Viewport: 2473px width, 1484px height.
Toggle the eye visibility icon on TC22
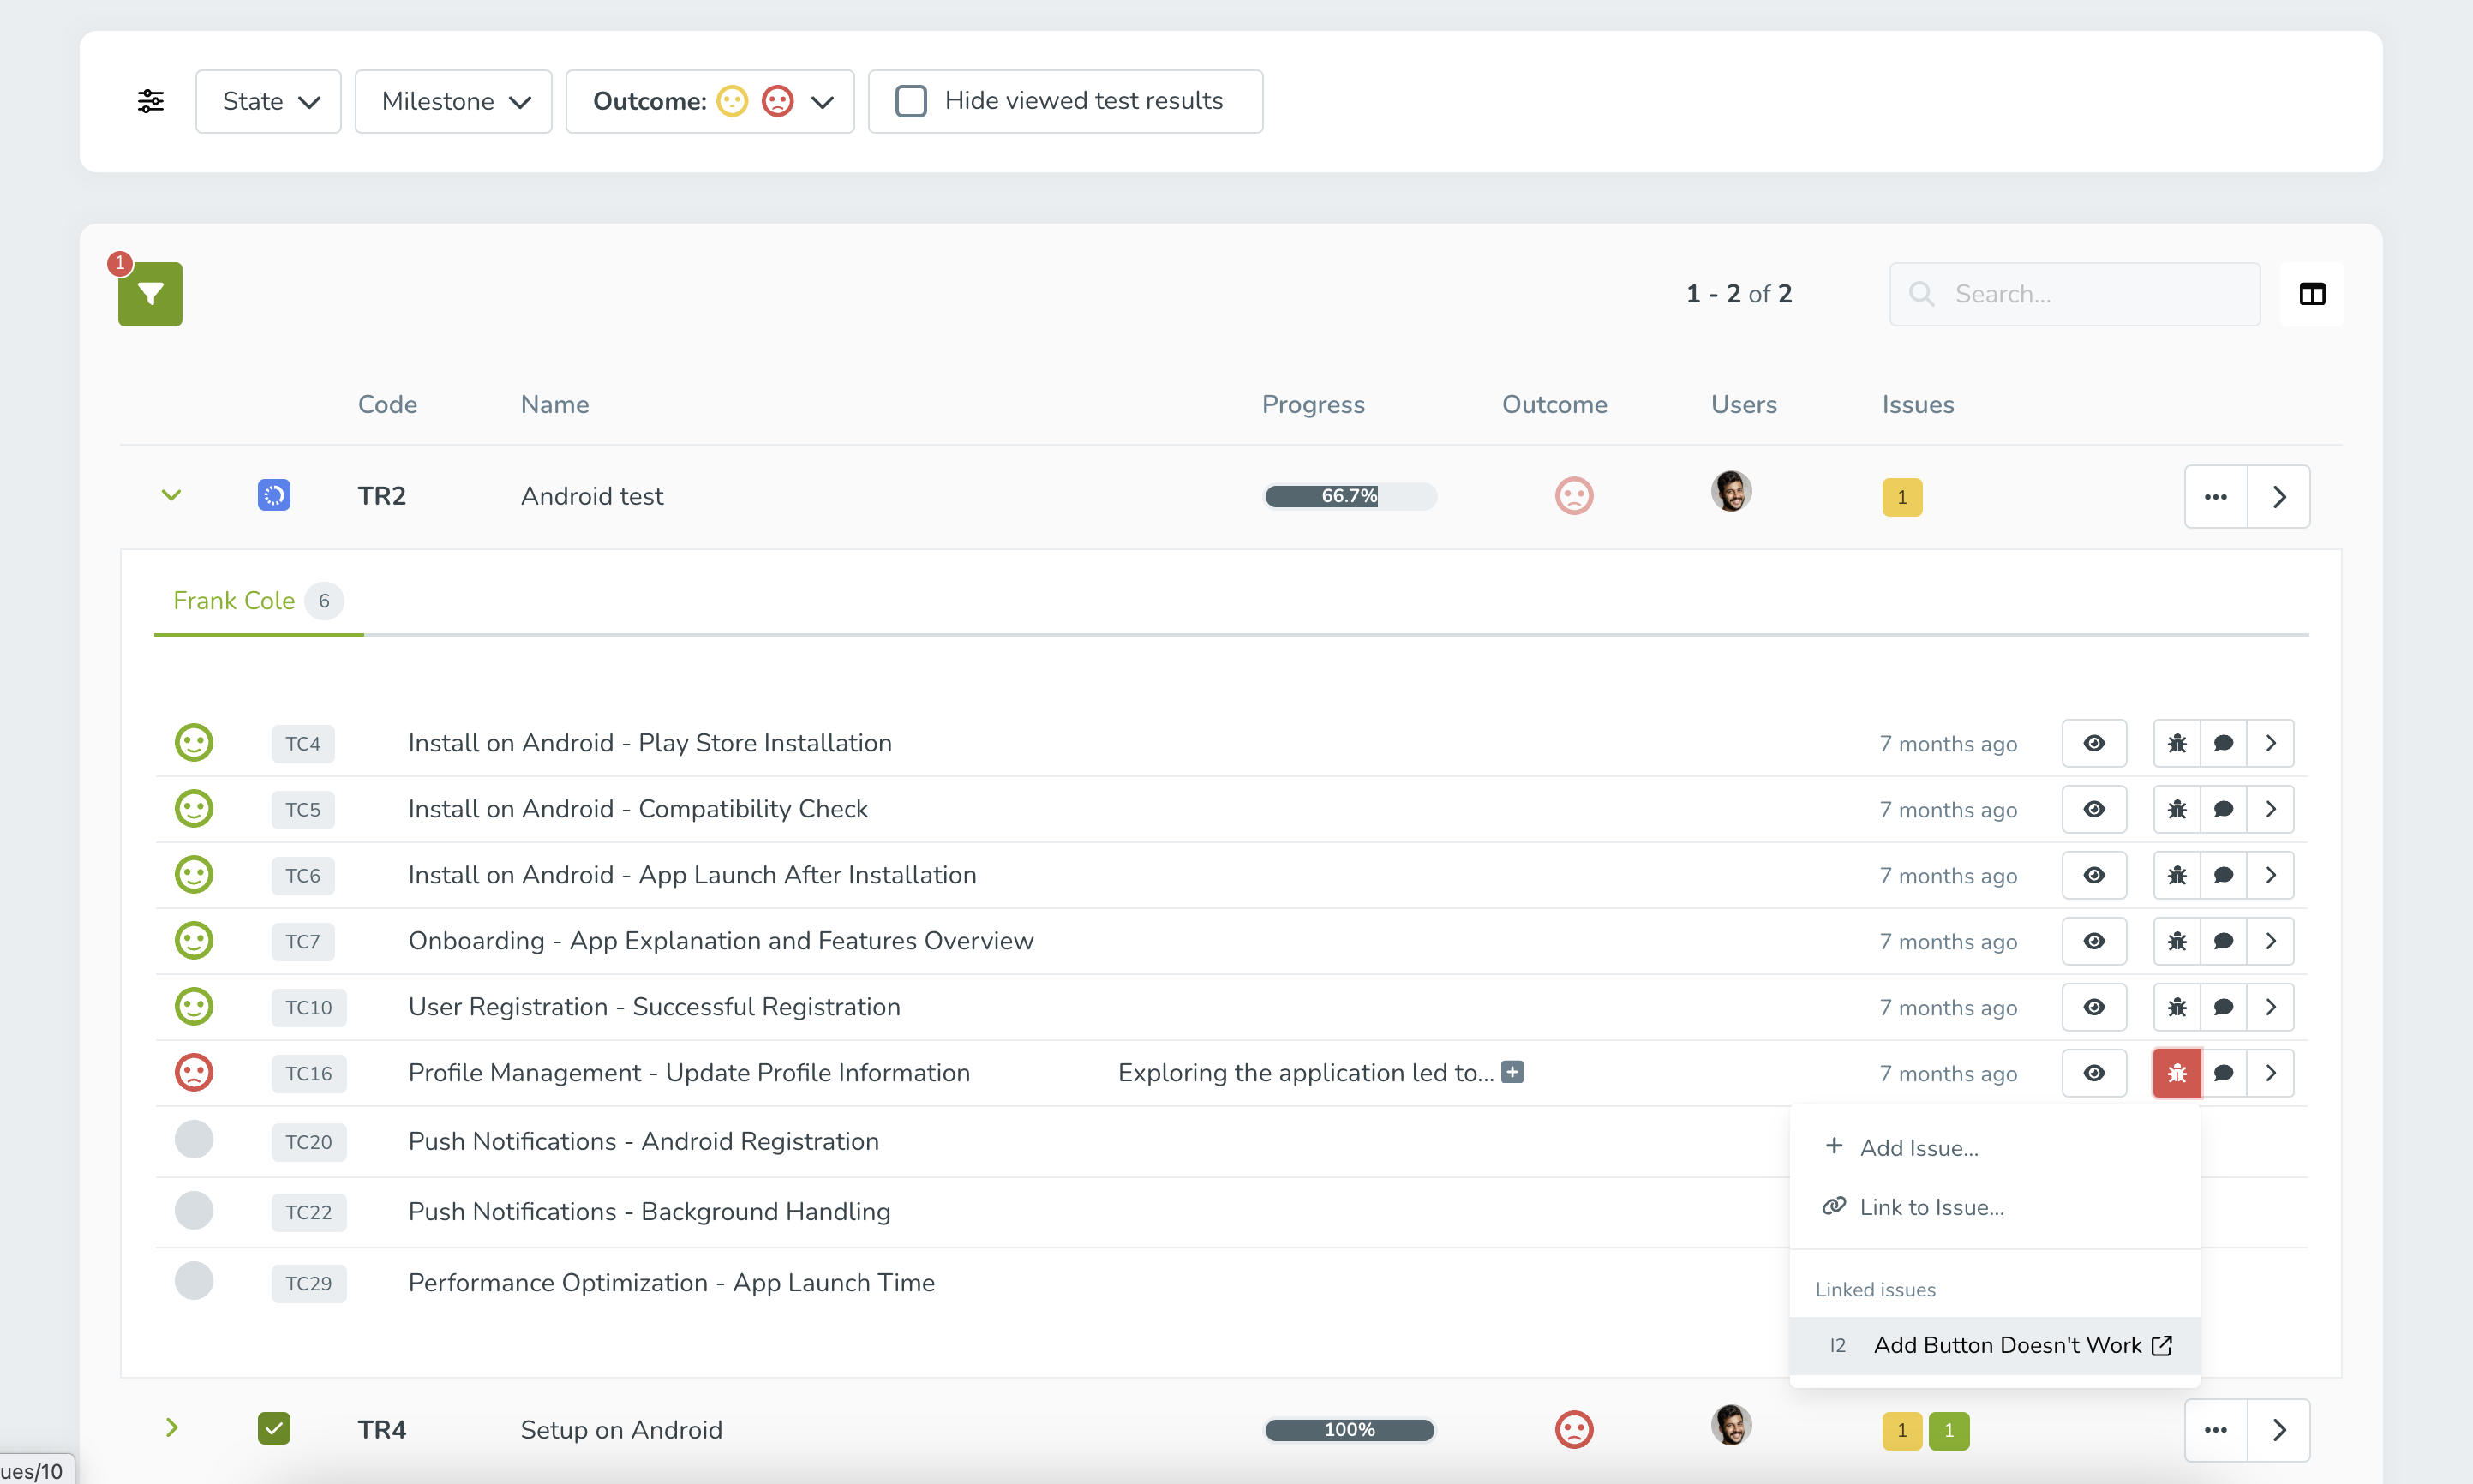(2093, 1210)
